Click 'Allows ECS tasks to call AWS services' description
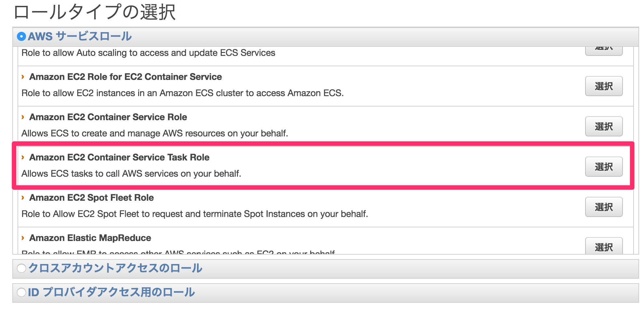The height and width of the screenshot is (317, 643). (x=131, y=174)
